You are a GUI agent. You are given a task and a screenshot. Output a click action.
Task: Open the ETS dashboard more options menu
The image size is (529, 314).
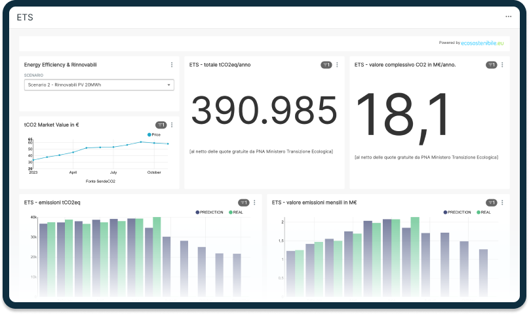[x=508, y=16]
